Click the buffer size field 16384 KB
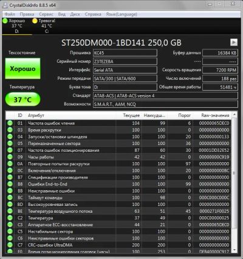Viewport: 243px width, 259px height. pyautogui.click(x=220, y=53)
